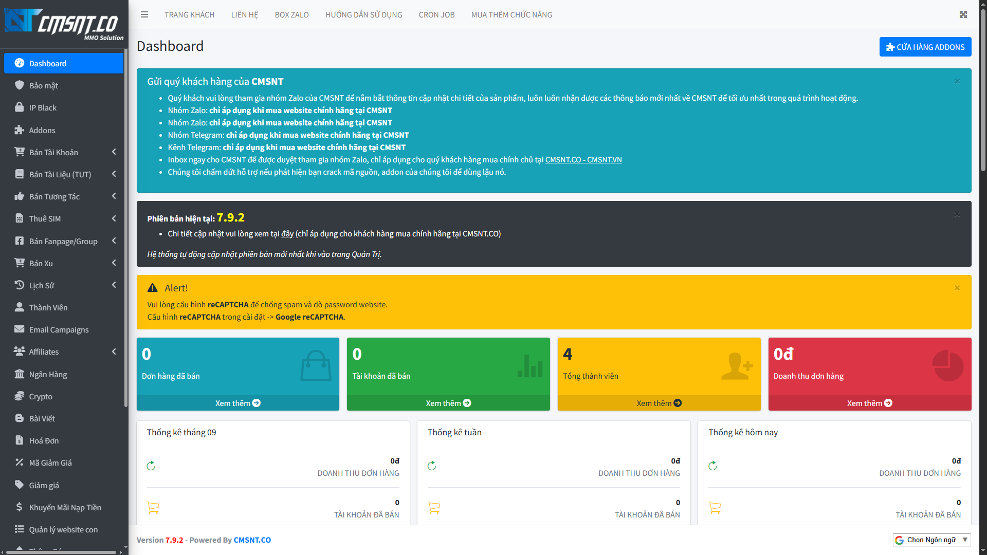This screenshot has width=987, height=555.
Task: Open Addons puzzle piece icon
Action: (20, 130)
